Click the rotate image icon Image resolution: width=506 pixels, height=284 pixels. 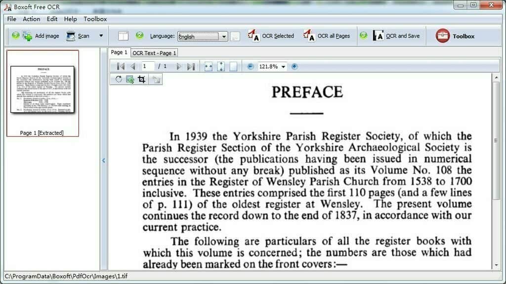click(119, 79)
